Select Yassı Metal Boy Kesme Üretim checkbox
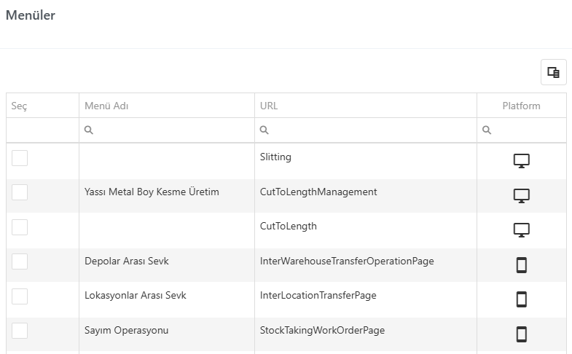This screenshot has width=572, height=354. pyautogui.click(x=20, y=192)
